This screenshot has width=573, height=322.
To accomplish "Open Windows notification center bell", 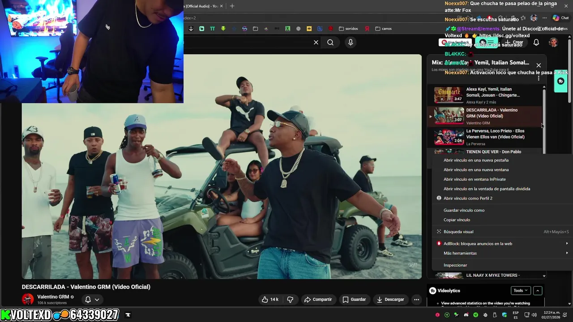I will click(564, 315).
